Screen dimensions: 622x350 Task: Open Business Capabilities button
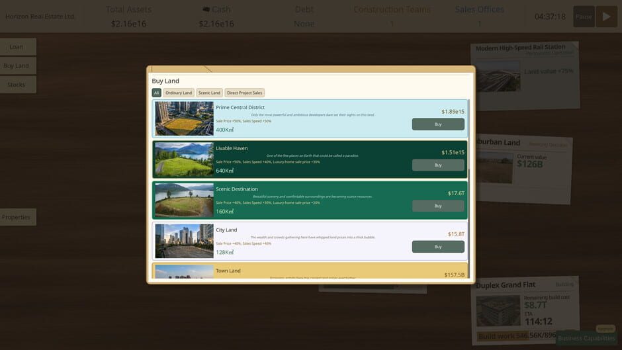tap(586, 338)
